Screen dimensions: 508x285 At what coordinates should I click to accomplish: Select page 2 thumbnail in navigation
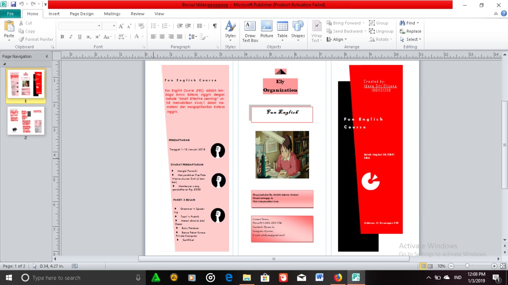[x=26, y=121]
